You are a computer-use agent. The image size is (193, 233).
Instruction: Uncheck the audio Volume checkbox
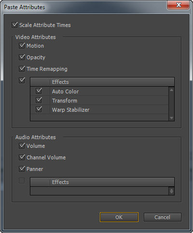coord(22,146)
